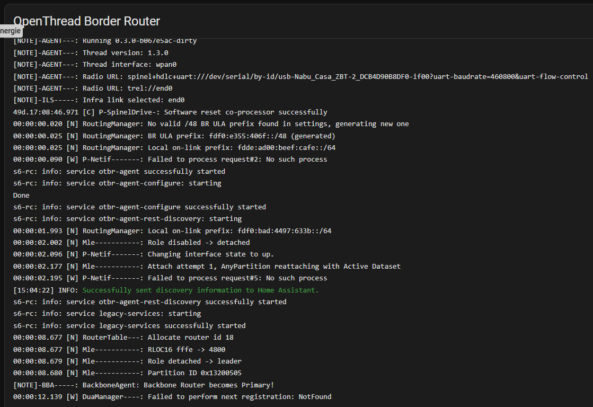Select the Infra link selected end0 line
The image size is (593, 407).
(93, 100)
